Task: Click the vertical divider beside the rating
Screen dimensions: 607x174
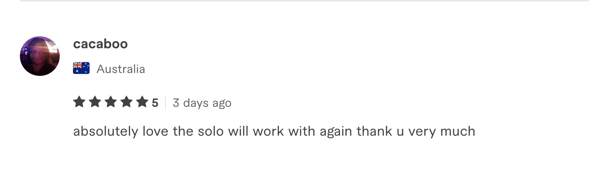Action: (165, 103)
